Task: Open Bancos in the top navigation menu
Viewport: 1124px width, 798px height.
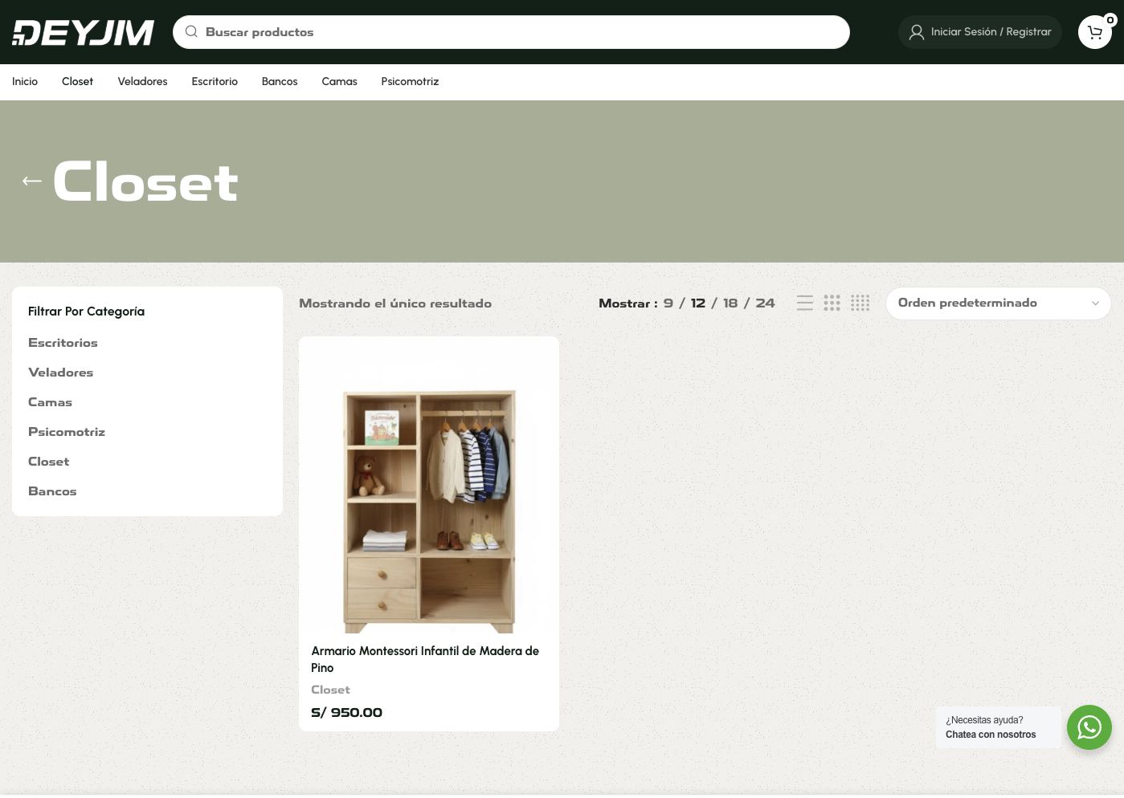Action: 280,82
